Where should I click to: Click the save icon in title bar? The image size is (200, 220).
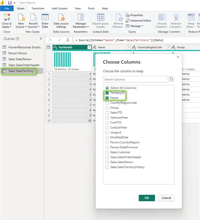pyautogui.click(x=10, y=3)
